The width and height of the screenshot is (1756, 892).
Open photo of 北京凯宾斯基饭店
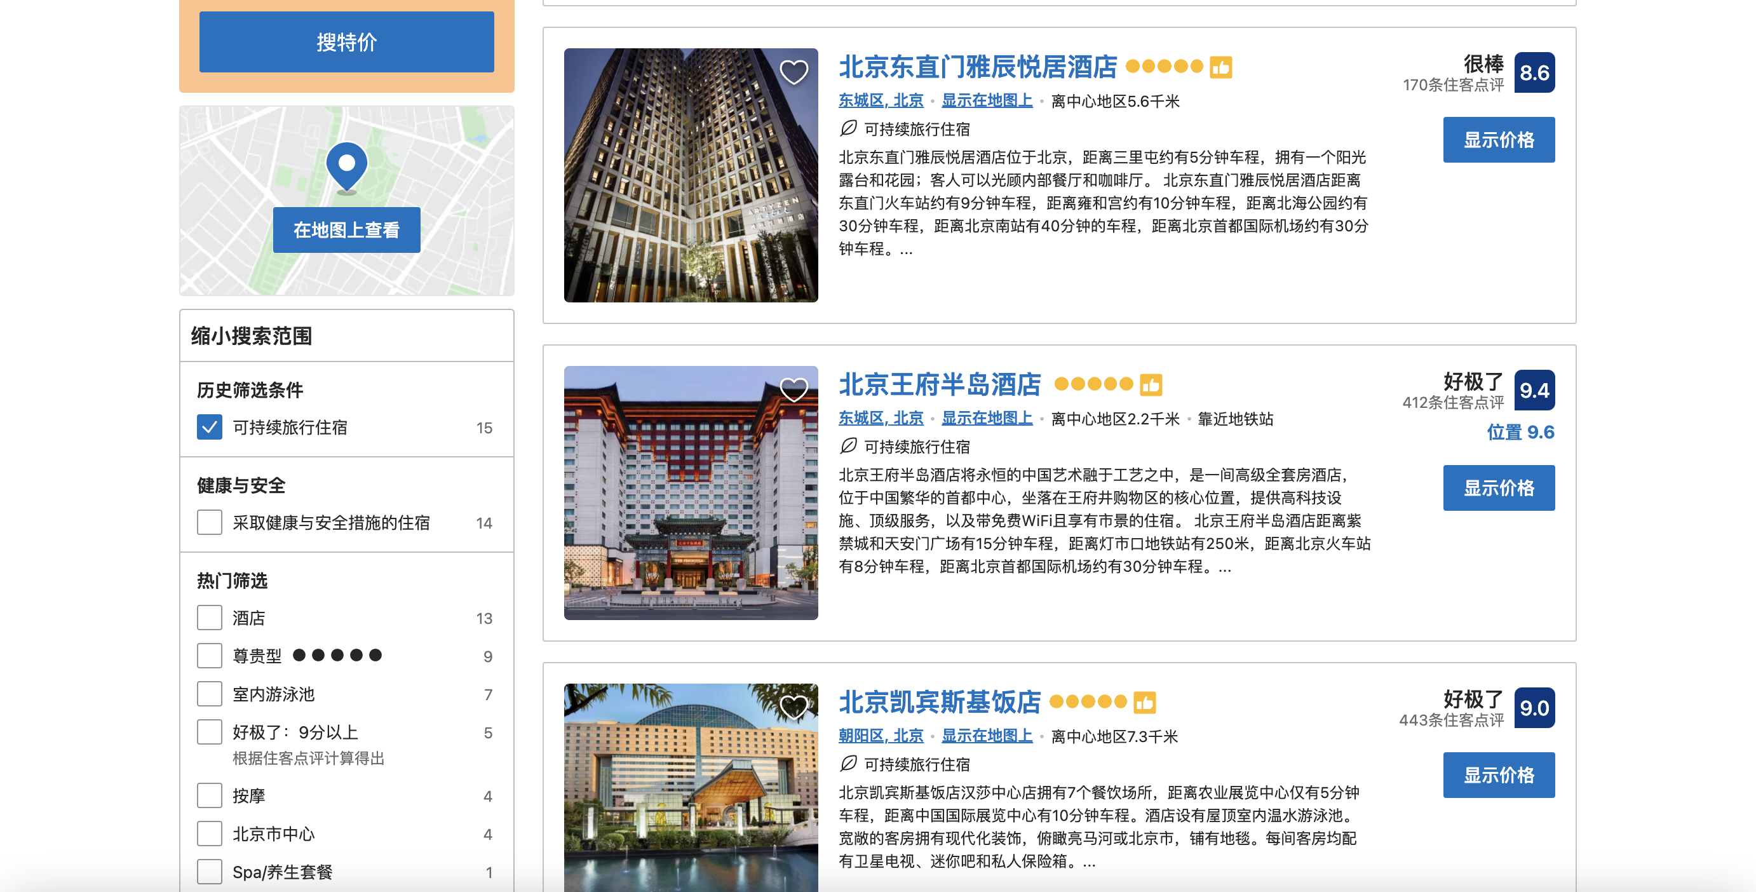pos(691,788)
